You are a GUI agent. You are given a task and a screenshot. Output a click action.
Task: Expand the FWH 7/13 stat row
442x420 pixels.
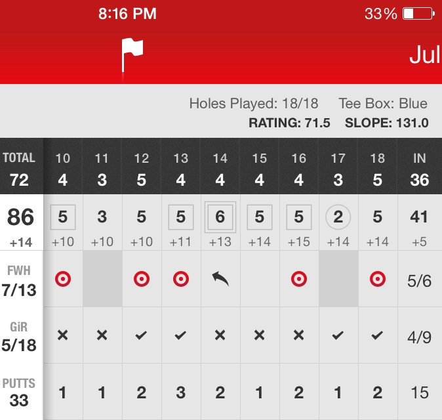(20, 279)
